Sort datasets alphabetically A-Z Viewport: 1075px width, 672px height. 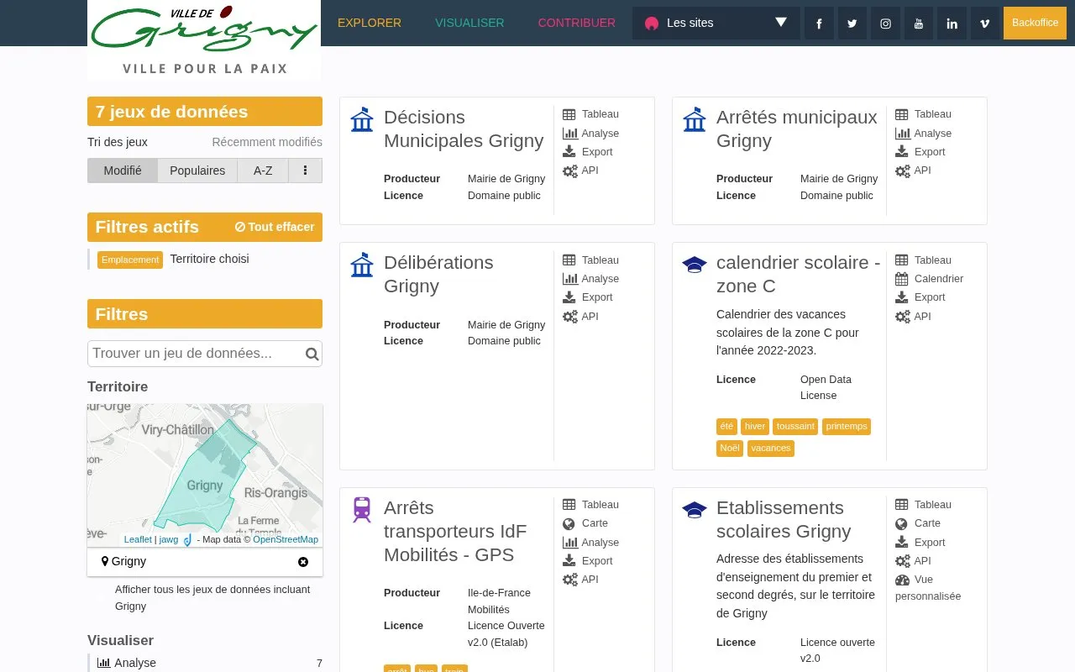pos(263,171)
